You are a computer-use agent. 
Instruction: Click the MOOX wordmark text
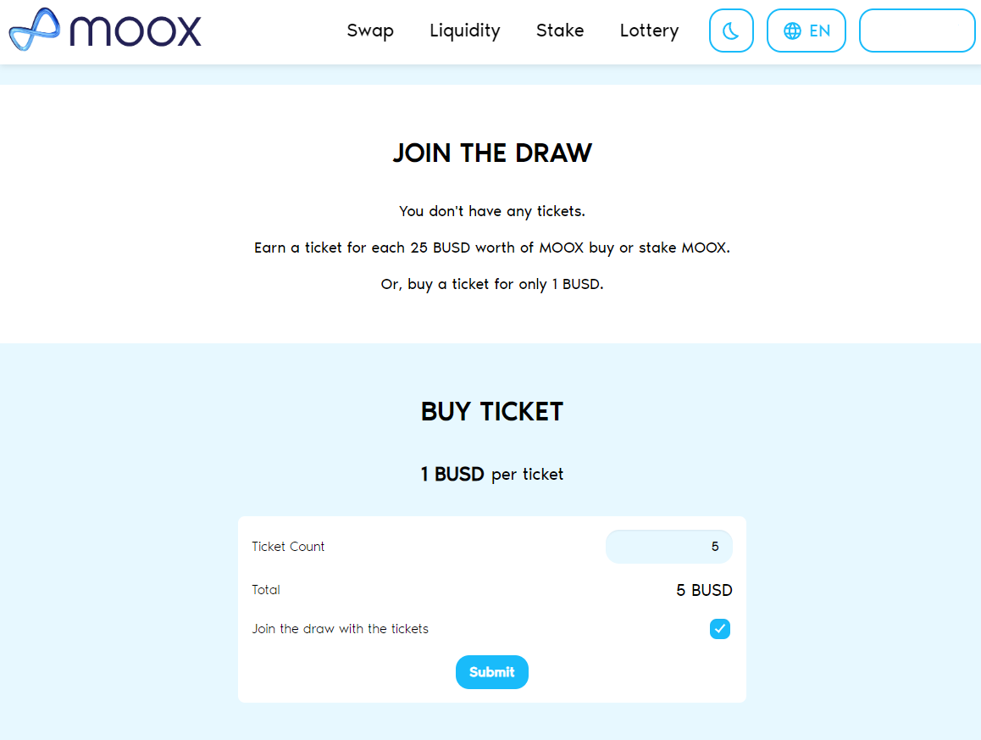click(136, 31)
